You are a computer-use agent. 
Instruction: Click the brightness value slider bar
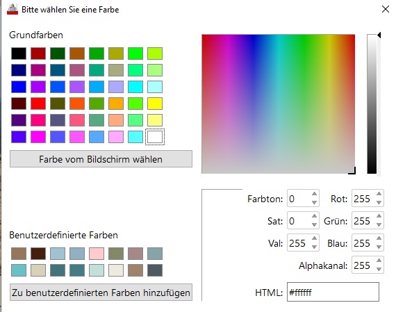(x=372, y=104)
